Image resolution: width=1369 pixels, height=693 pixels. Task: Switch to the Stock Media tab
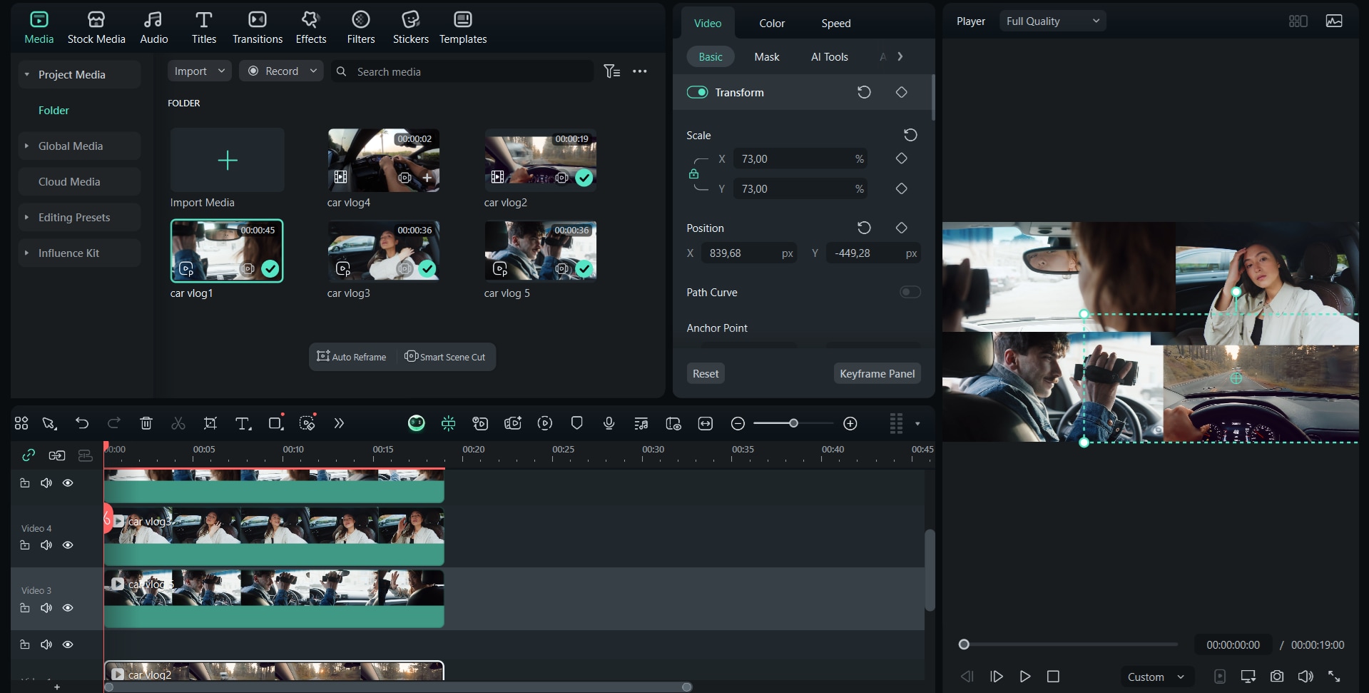coord(96,28)
